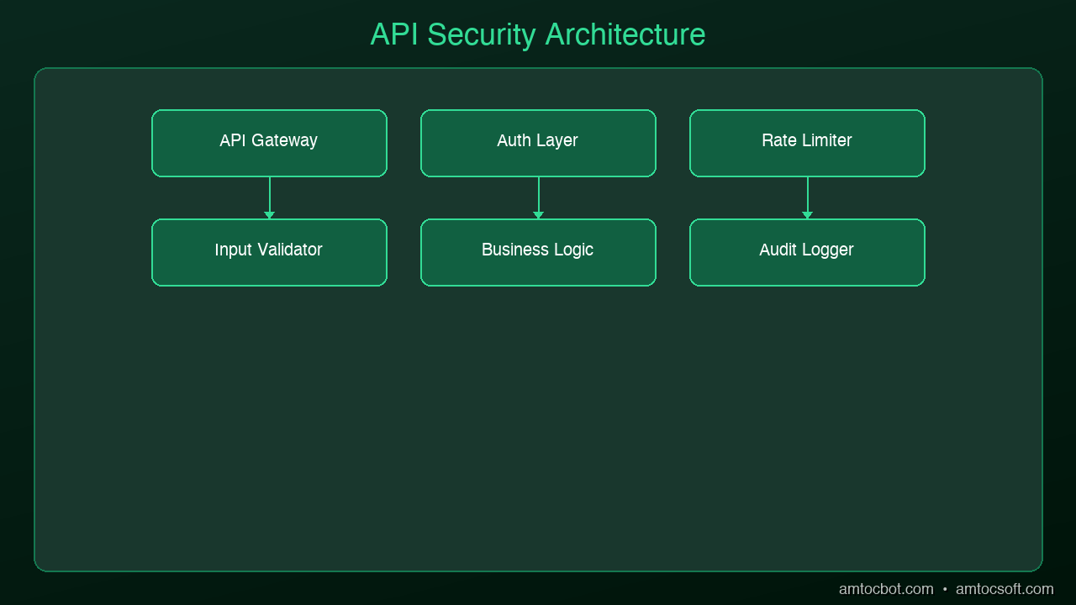1076x605 pixels.
Task: Open the amtocbot.com link
Action: click(x=886, y=589)
